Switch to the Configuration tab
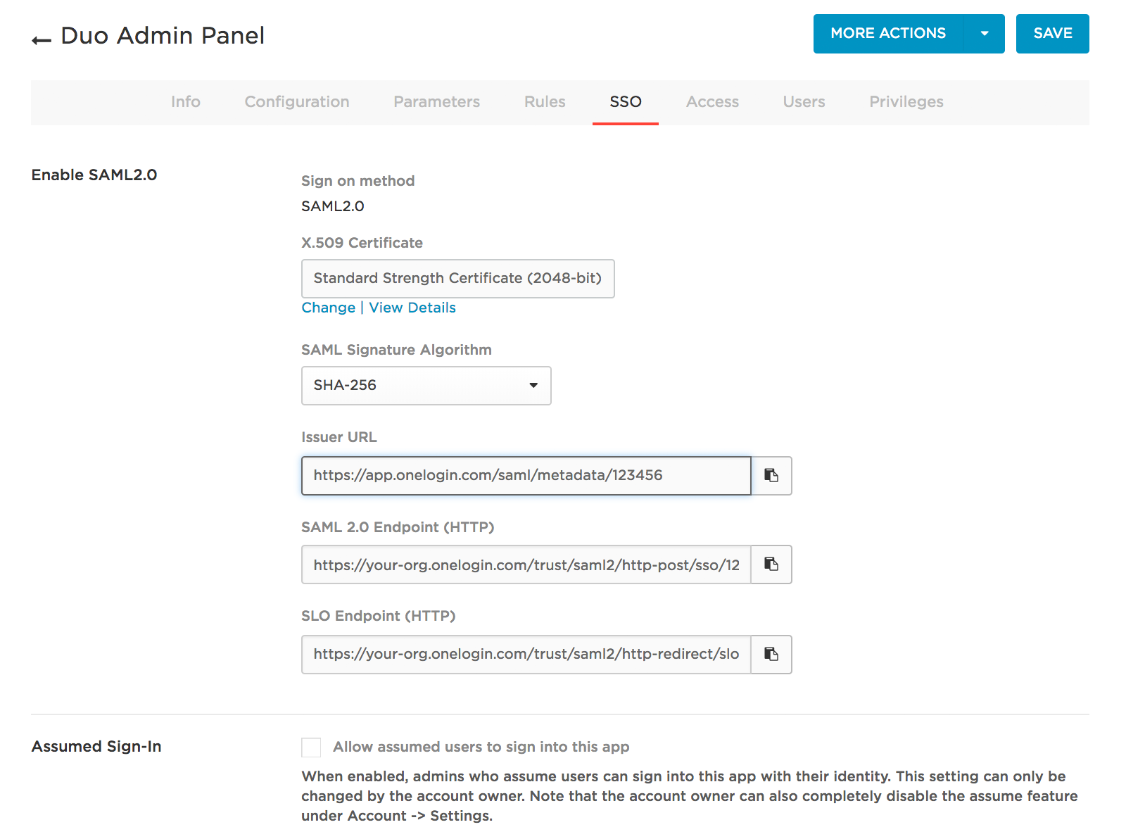This screenshot has width=1126, height=839. click(296, 102)
